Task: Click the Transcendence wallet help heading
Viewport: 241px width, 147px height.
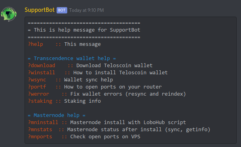Action: tap(72, 58)
